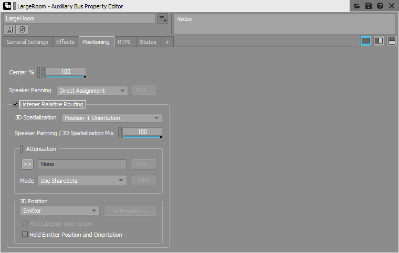Open the 3D Position Emitter dropdown

click(x=59, y=211)
